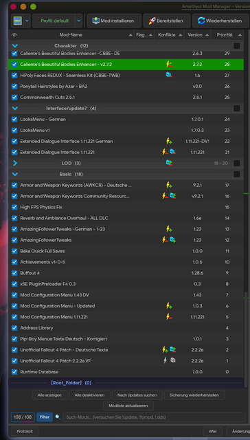
Task: Uncheck LooksMenu - German checkbox
Action: (x=14, y=120)
